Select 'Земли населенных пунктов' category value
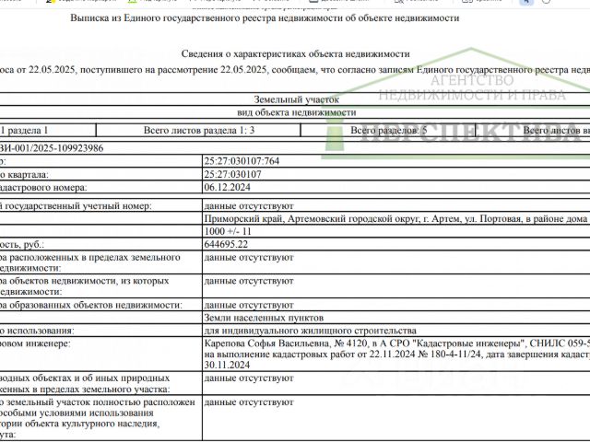Viewport: 590px width, 442px height. point(264,318)
